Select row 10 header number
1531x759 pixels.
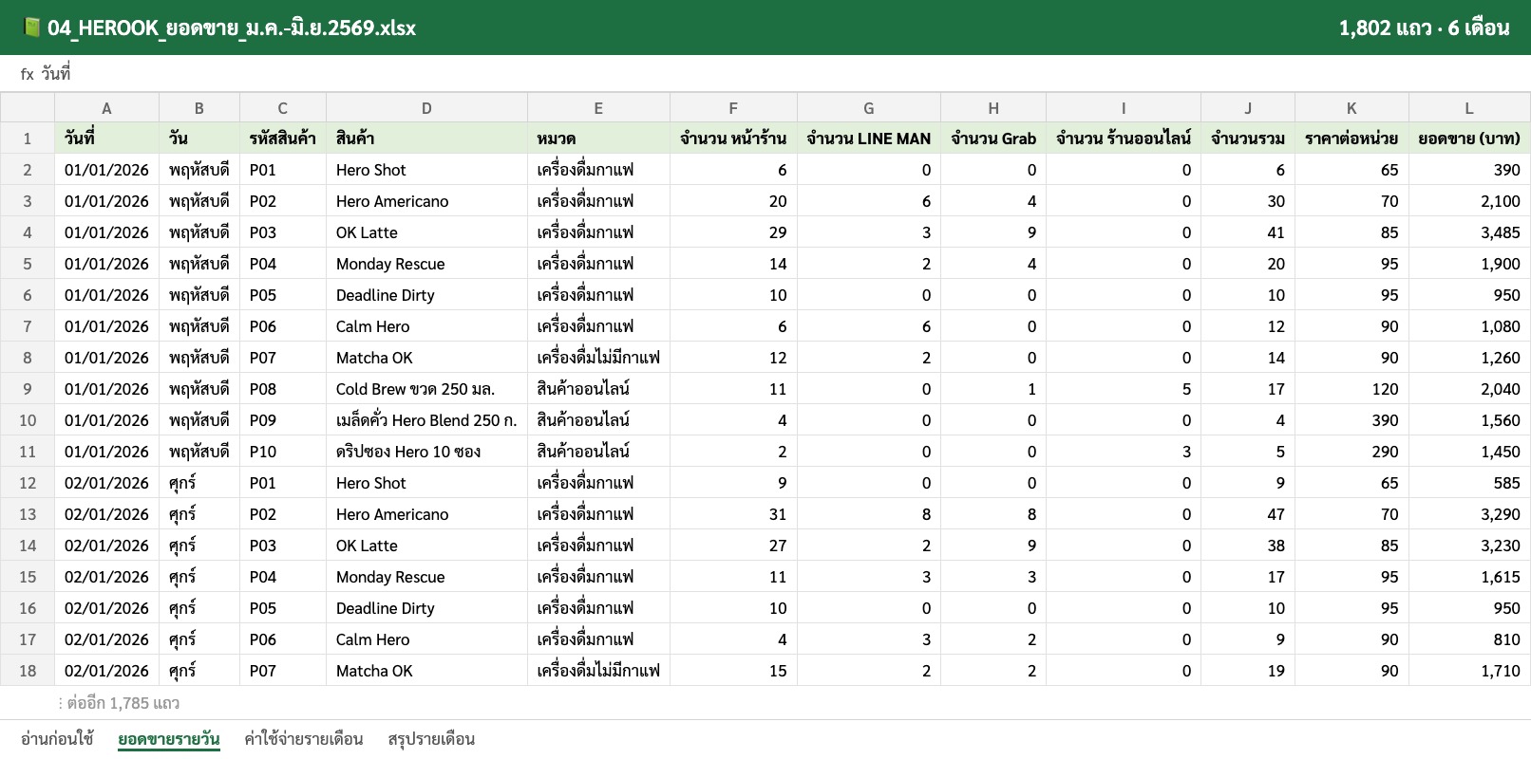click(x=28, y=420)
